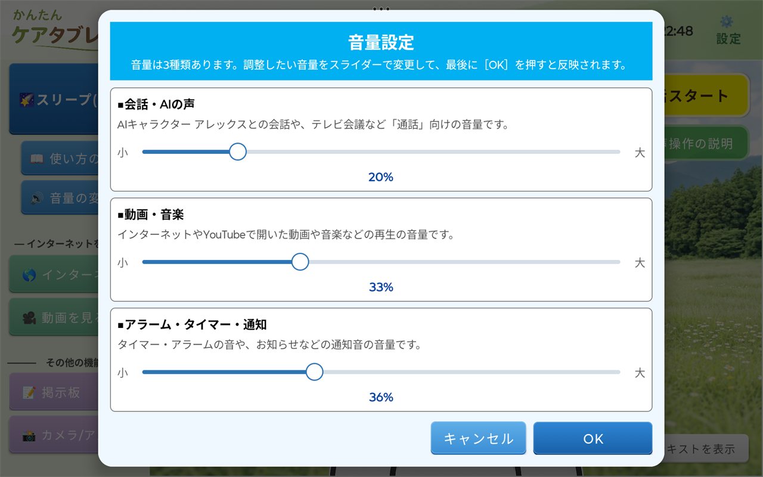The image size is (763, 477).
Task: Click the three-dot handle above the dialog
Action: 381,9
